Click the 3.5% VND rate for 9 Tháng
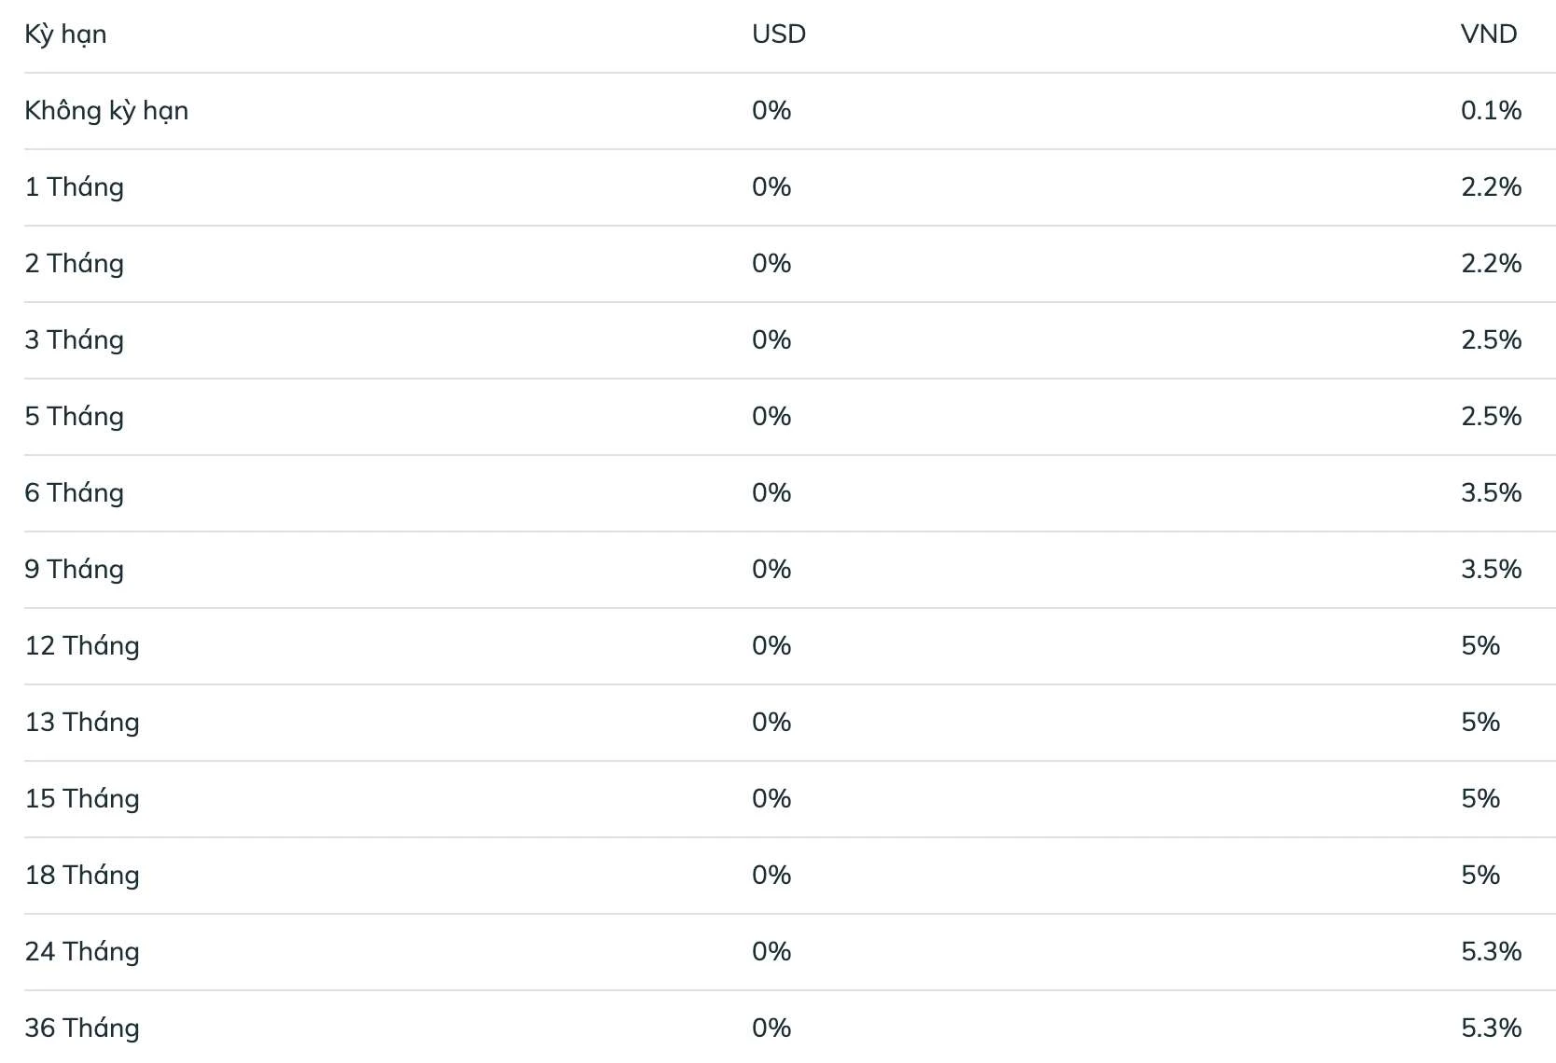 tap(1491, 570)
